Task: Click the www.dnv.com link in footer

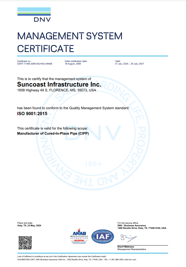Action: (x=130, y=260)
